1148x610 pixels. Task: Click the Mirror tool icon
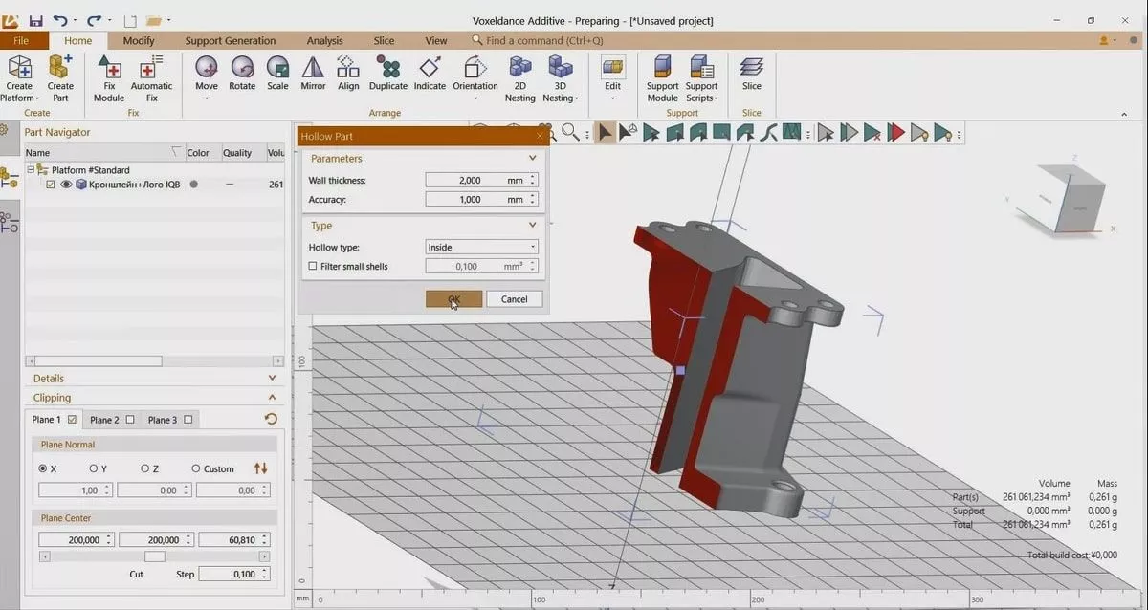pyautogui.click(x=313, y=69)
